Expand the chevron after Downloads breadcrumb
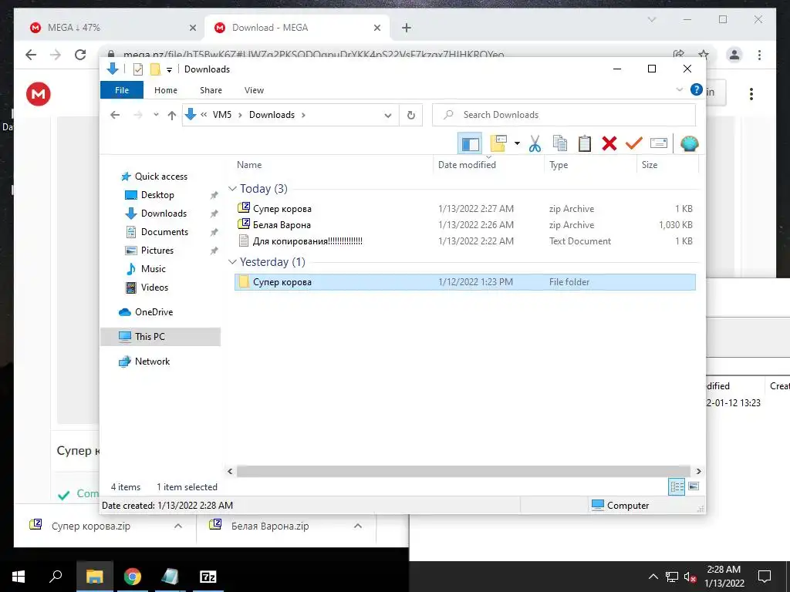Viewport: 790px width, 592px height. pyautogui.click(x=303, y=115)
